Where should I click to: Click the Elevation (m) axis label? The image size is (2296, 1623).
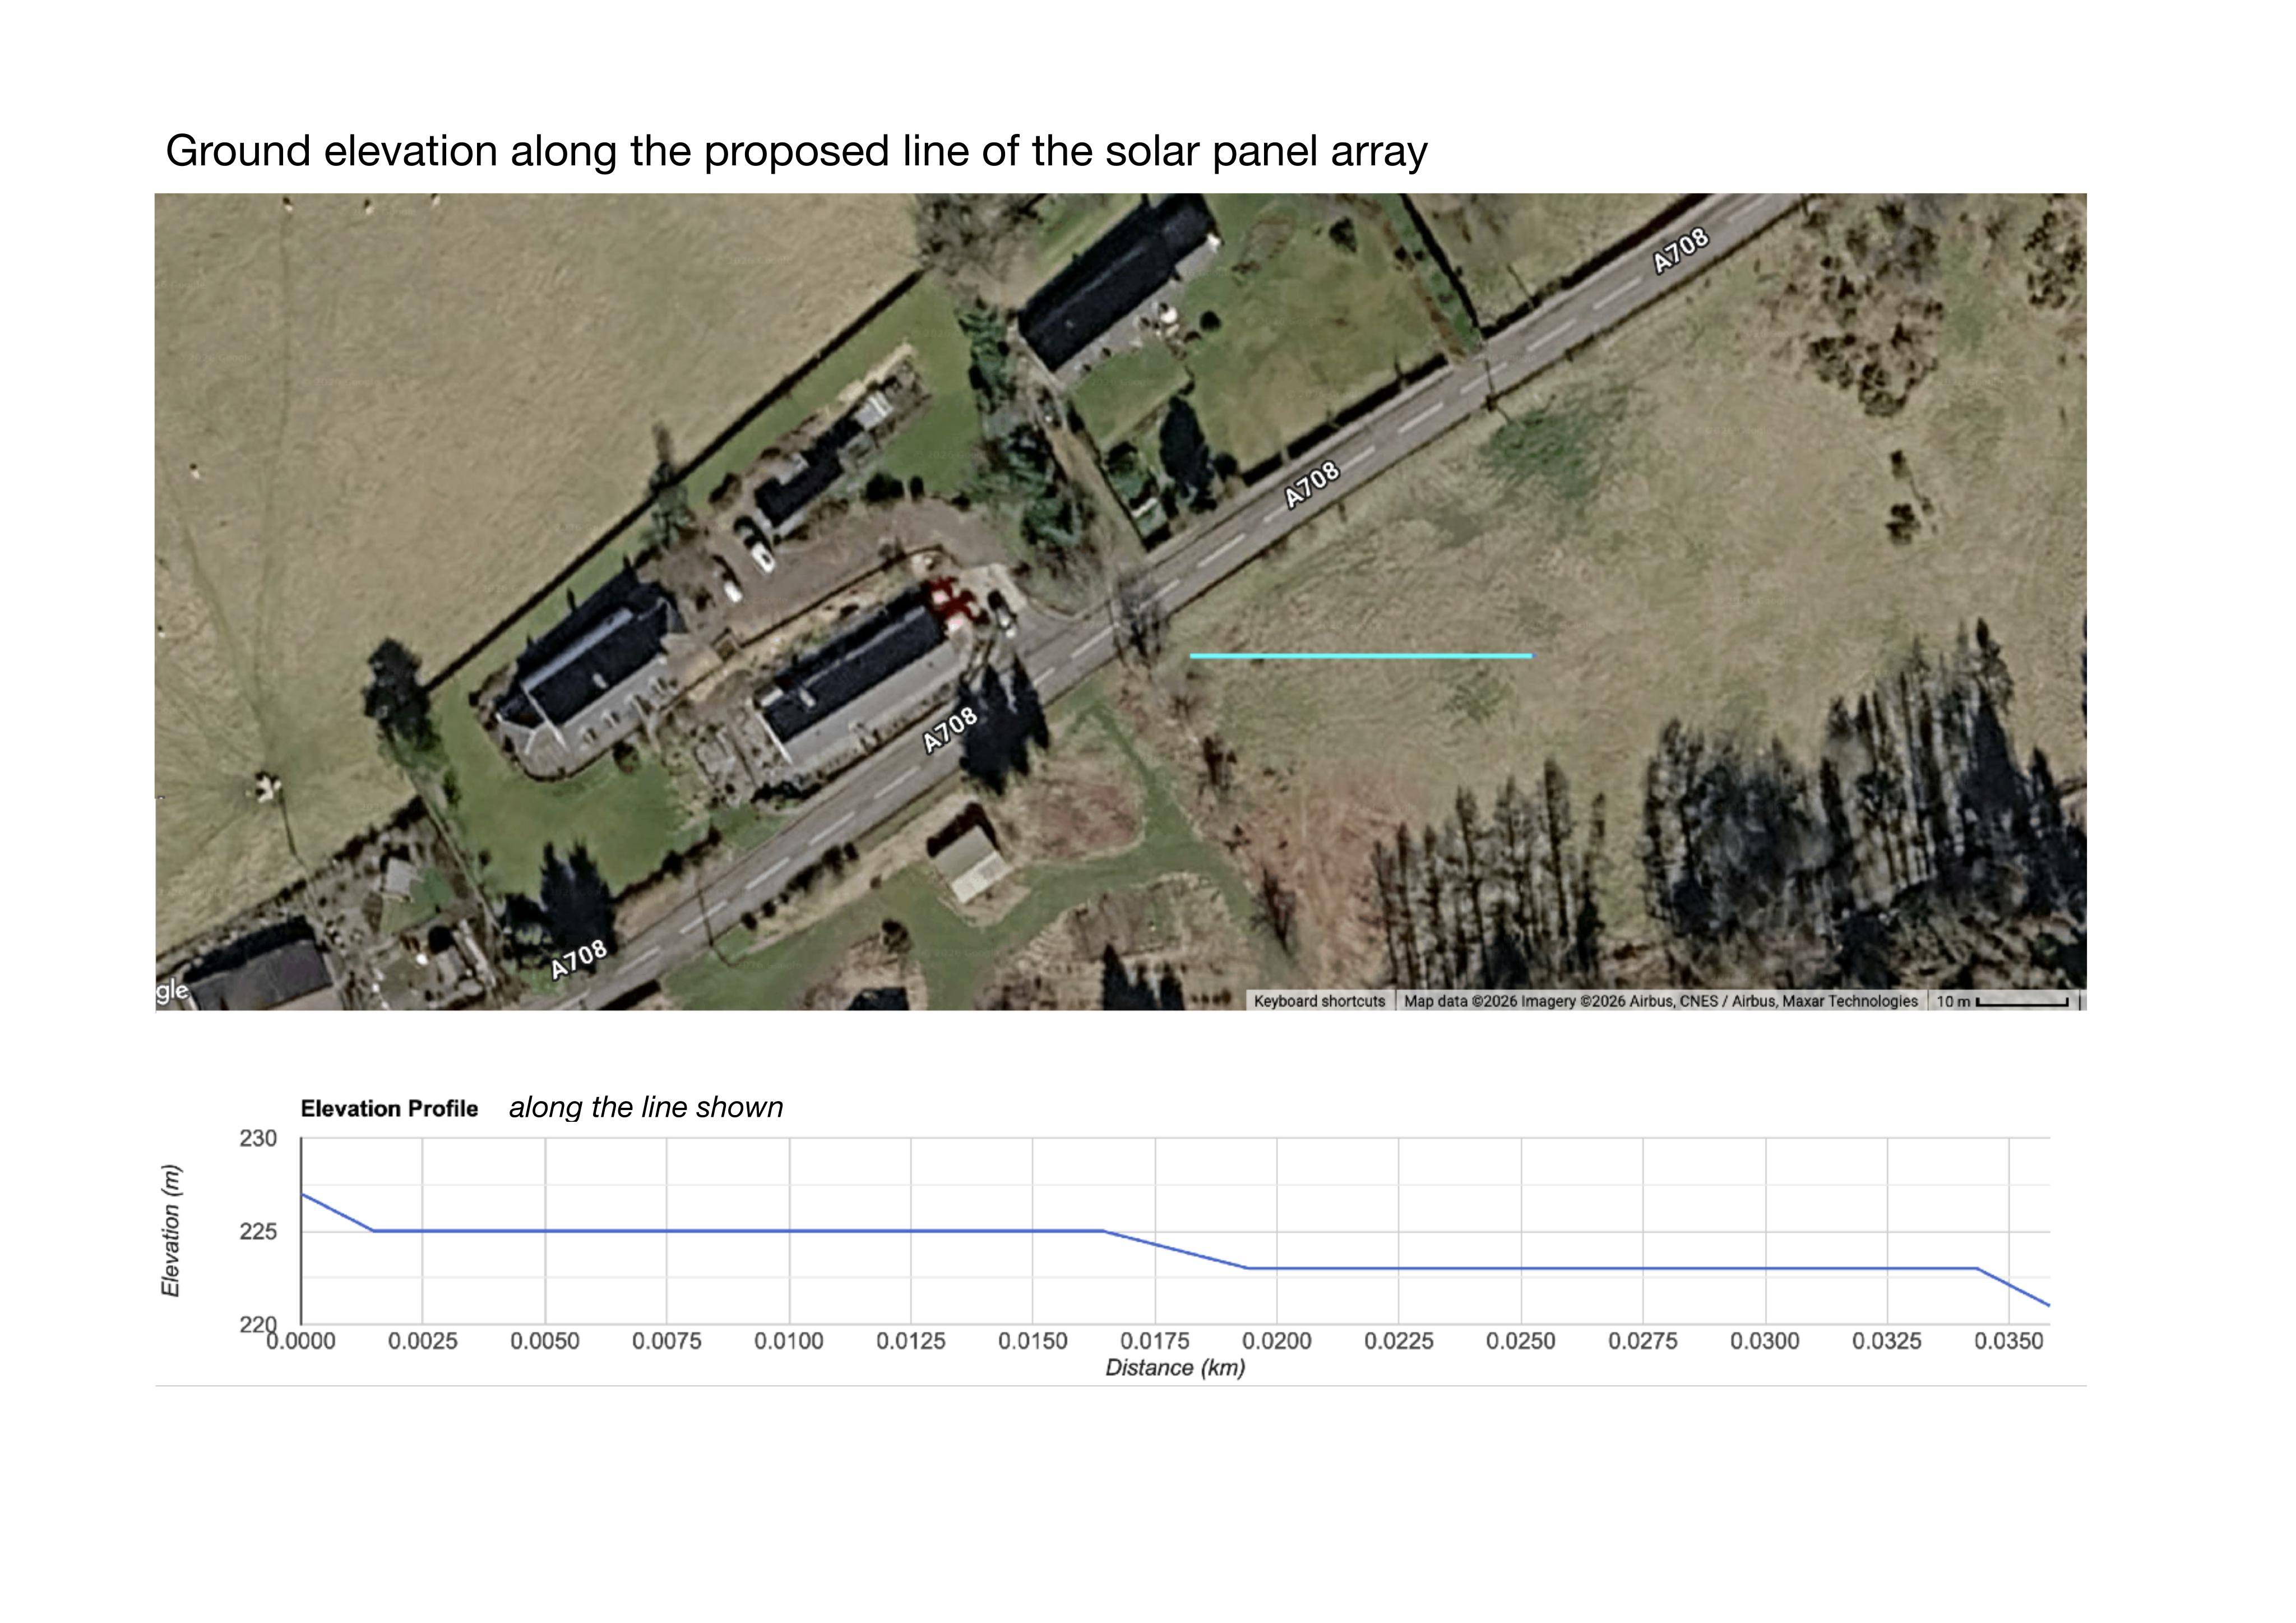click(171, 1230)
